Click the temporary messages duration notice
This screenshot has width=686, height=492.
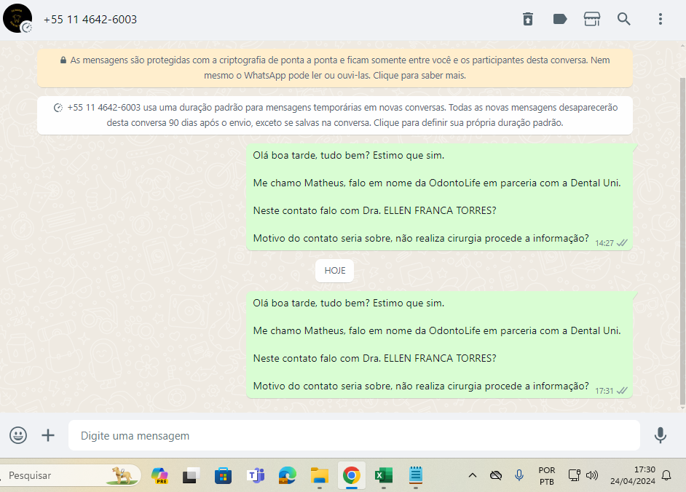(335, 115)
